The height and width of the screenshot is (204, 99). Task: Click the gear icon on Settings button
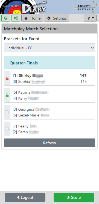pyautogui.click(x=49, y=18)
